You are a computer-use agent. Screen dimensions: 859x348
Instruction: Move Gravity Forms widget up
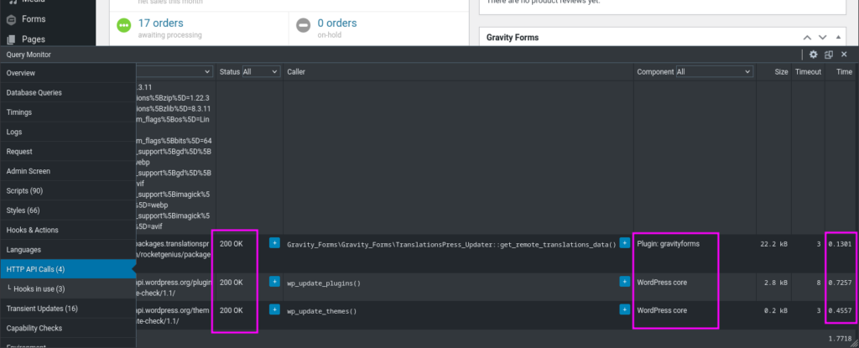(807, 37)
